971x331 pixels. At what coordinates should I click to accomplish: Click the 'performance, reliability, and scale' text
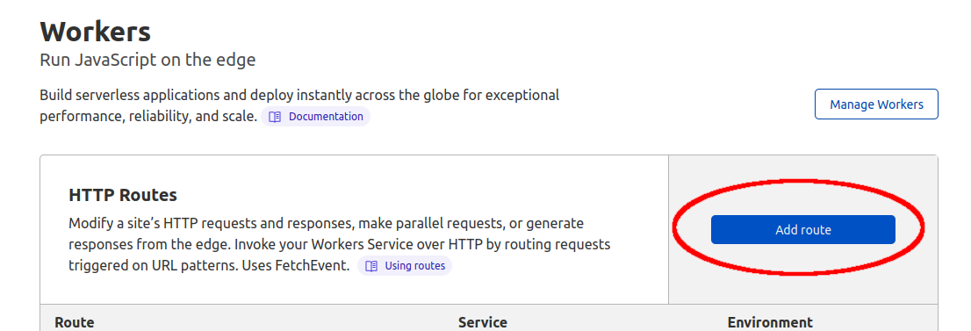click(x=148, y=117)
